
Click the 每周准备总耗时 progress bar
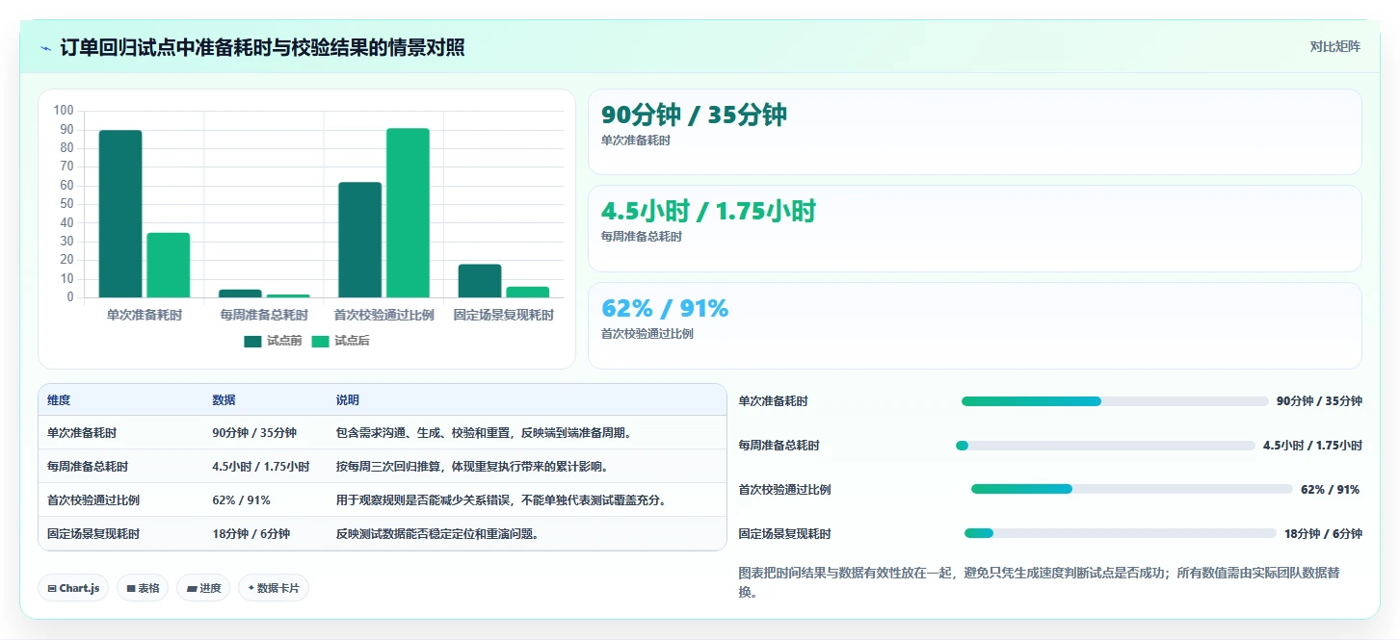[x=1105, y=446]
